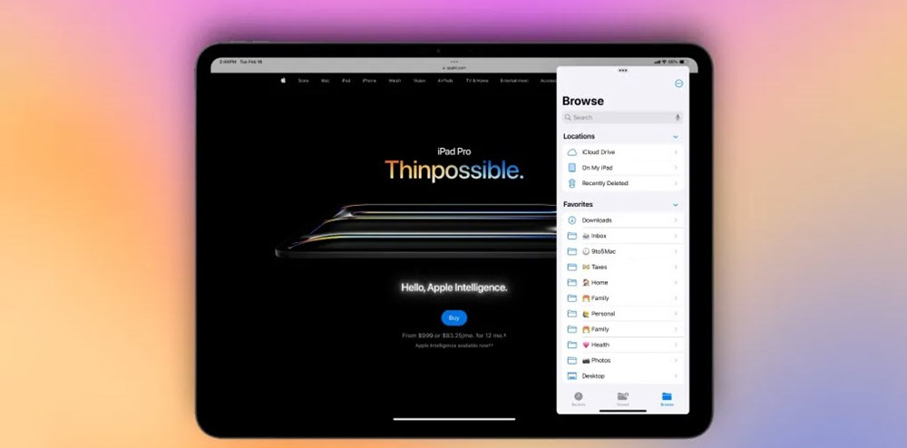Open the Store link in navigation
This screenshot has height=448, width=907.
pyautogui.click(x=303, y=81)
